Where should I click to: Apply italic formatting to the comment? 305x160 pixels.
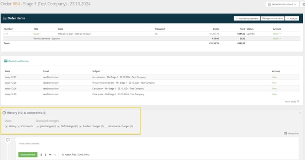[46, 155]
